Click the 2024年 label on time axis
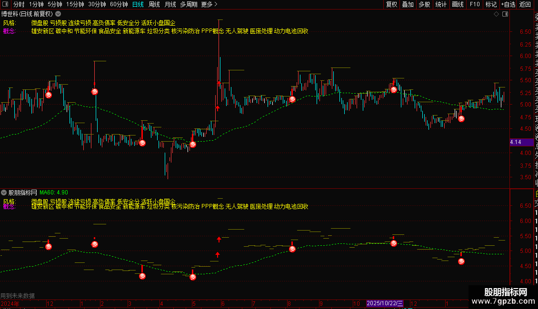 point(10,303)
